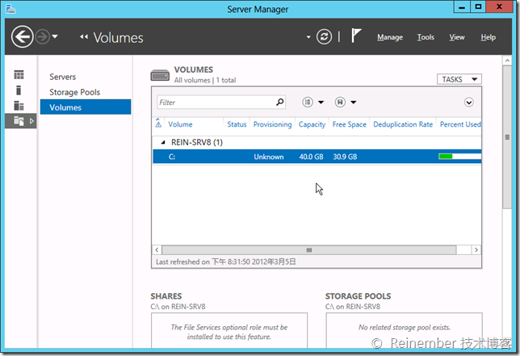Open the saved queries dropdown
The image size is (520, 356).
[x=346, y=103]
